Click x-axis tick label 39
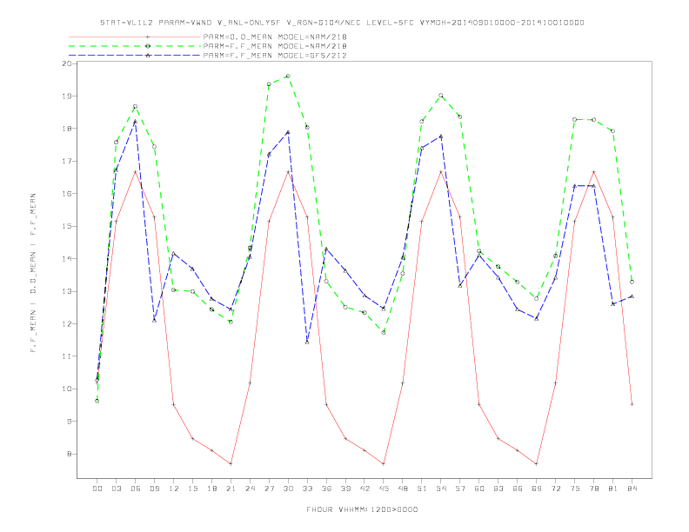 345,489
